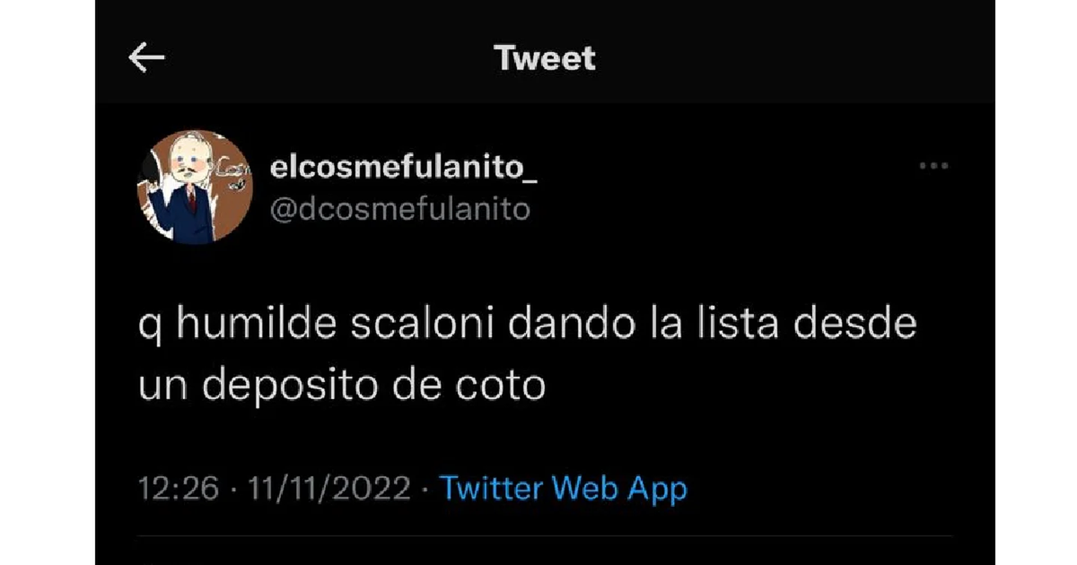
Task: Return to timeline via back arrow
Action: tap(146, 58)
